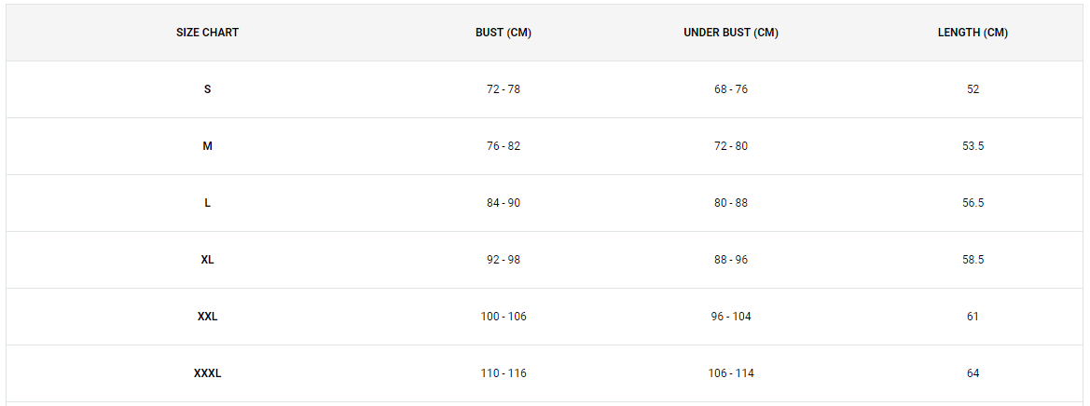The height and width of the screenshot is (406, 1090).
Task: Click the 100 - 106 bust value
Action: (504, 317)
